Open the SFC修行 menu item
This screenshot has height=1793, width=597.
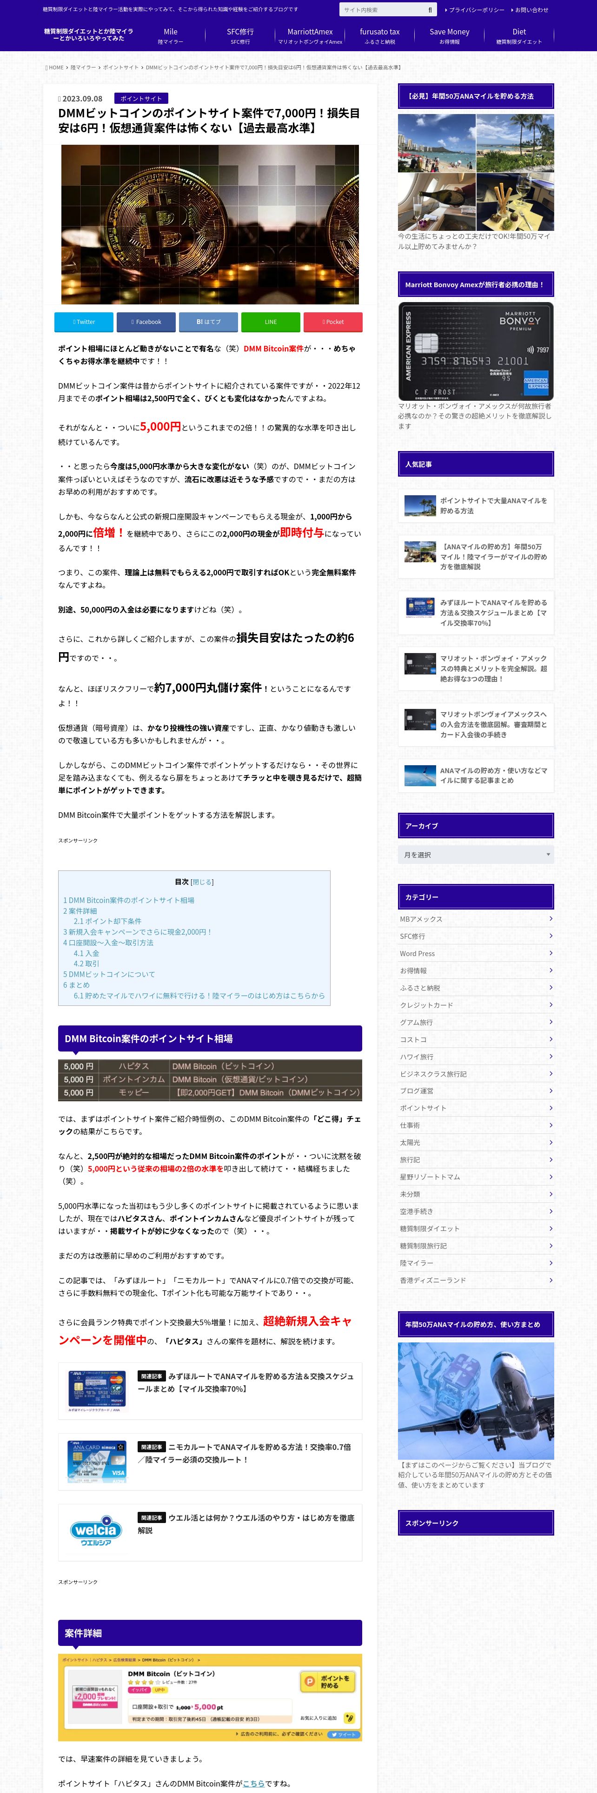(x=240, y=36)
